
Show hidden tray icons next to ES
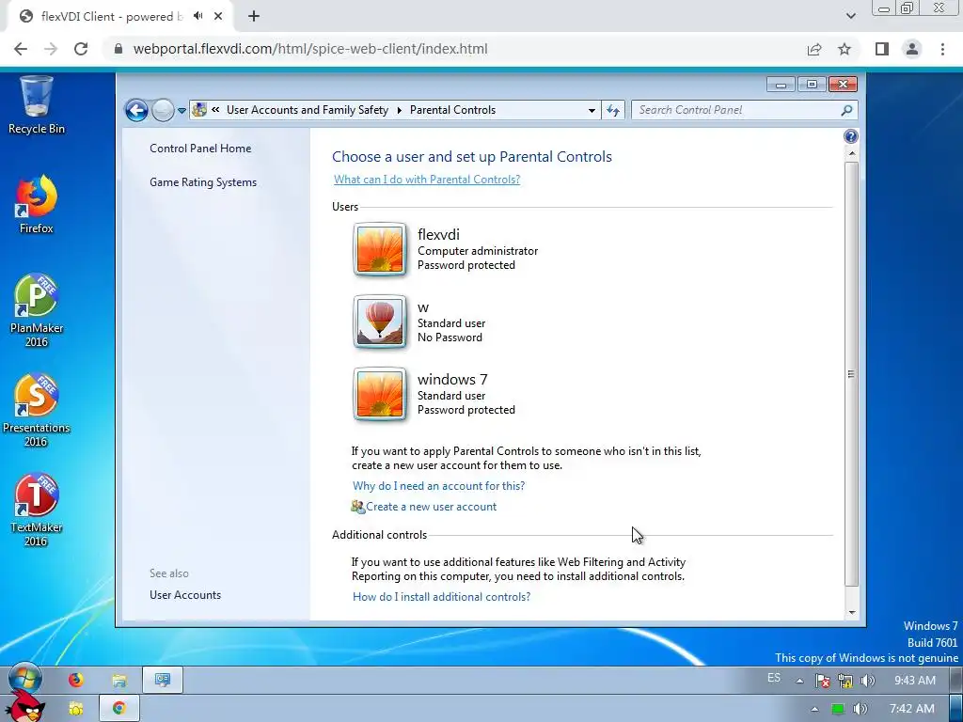[x=799, y=681]
